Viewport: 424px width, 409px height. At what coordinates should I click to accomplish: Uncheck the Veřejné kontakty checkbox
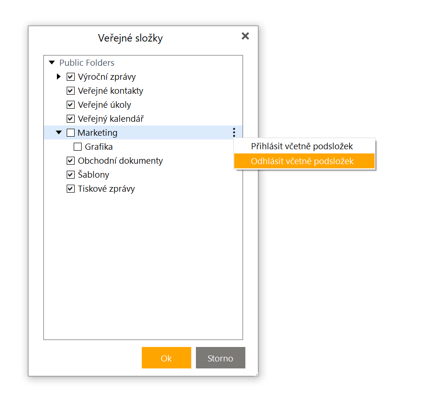coord(70,90)
